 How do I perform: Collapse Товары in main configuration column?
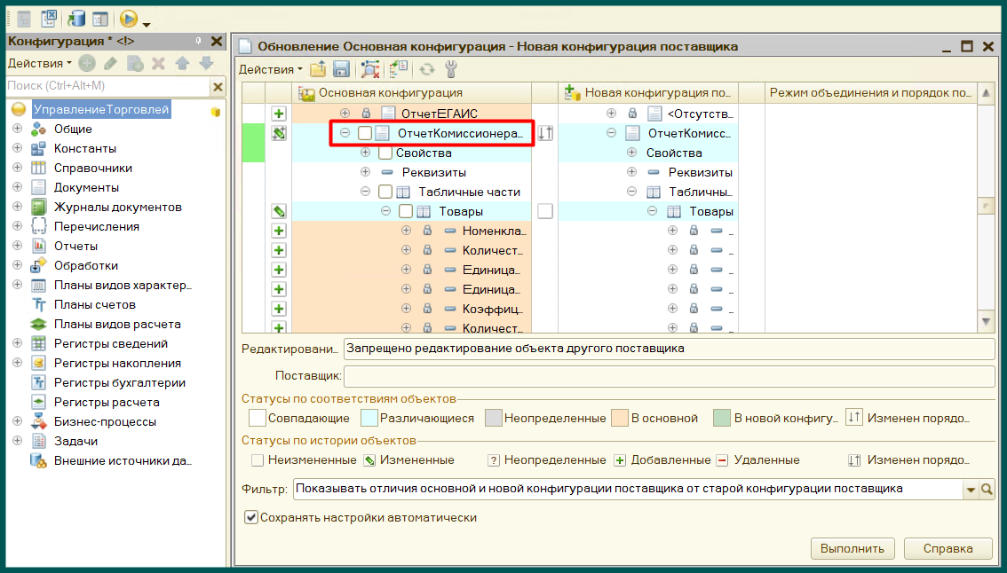click(x=386, y=210)
